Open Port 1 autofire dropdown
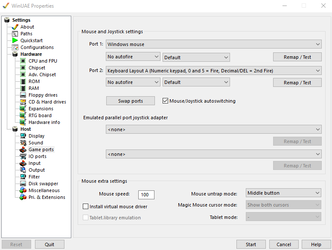Viewport: 332px width, 250px height. [133, 57]
